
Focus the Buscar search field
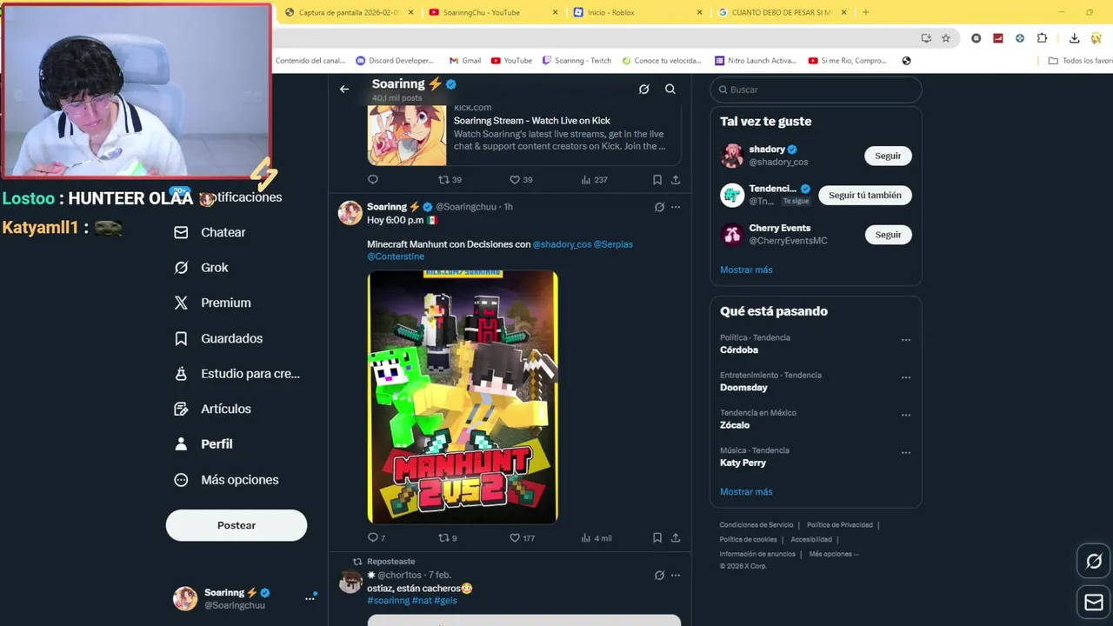tap(816, 90)
